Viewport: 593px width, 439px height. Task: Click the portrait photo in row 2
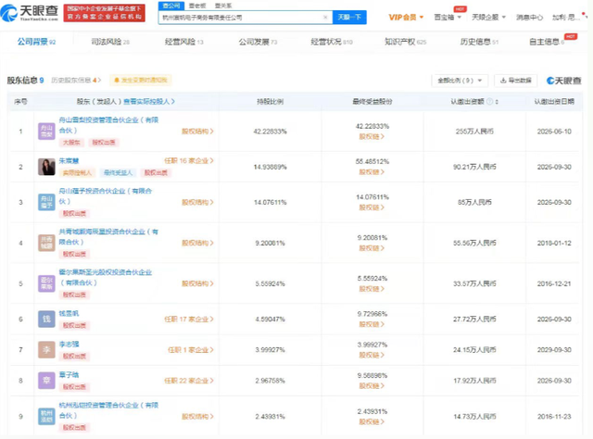[x=46, y=167]
